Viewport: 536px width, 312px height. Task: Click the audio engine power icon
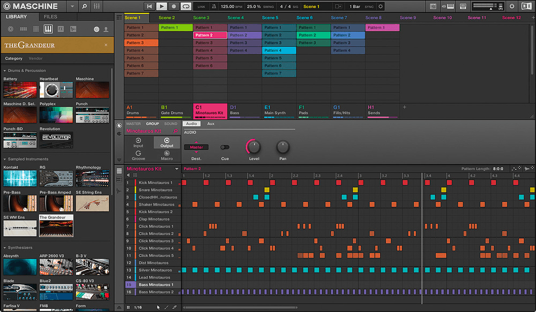(512, 6)
